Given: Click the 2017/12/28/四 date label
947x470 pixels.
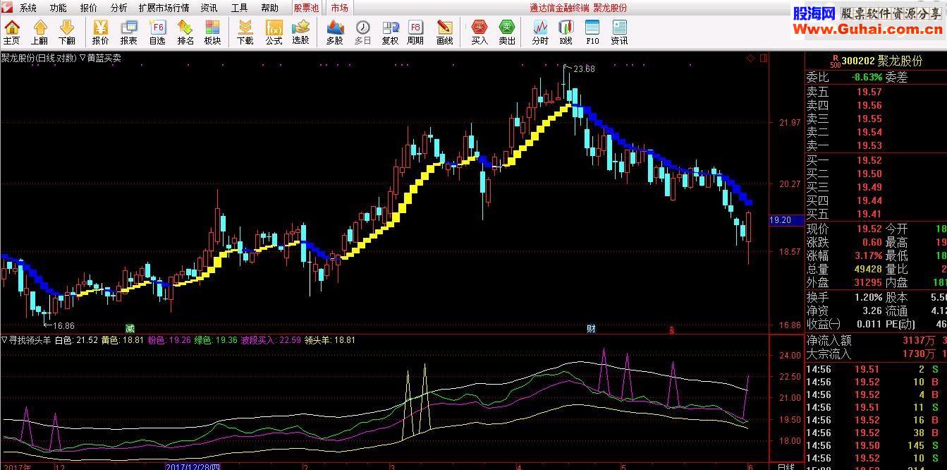Looking at the screenshot, I should 193,466.
